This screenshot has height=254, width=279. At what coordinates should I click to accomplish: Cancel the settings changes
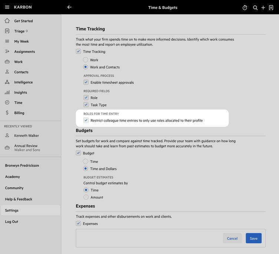232,238
